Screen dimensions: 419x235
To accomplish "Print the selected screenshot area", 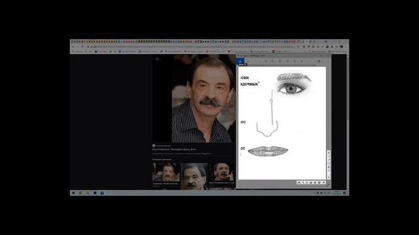I will 311,183.
